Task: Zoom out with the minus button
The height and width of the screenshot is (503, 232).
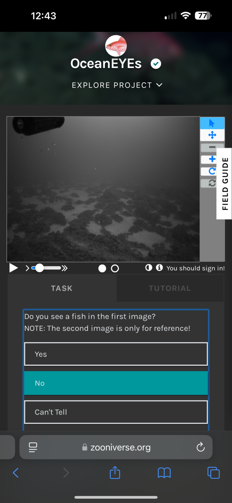Action: [212, 147]
